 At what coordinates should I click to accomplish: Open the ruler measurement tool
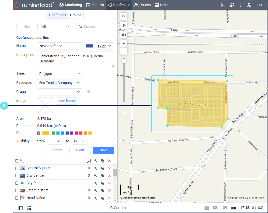pyautogui.click(x=223, y=5)
